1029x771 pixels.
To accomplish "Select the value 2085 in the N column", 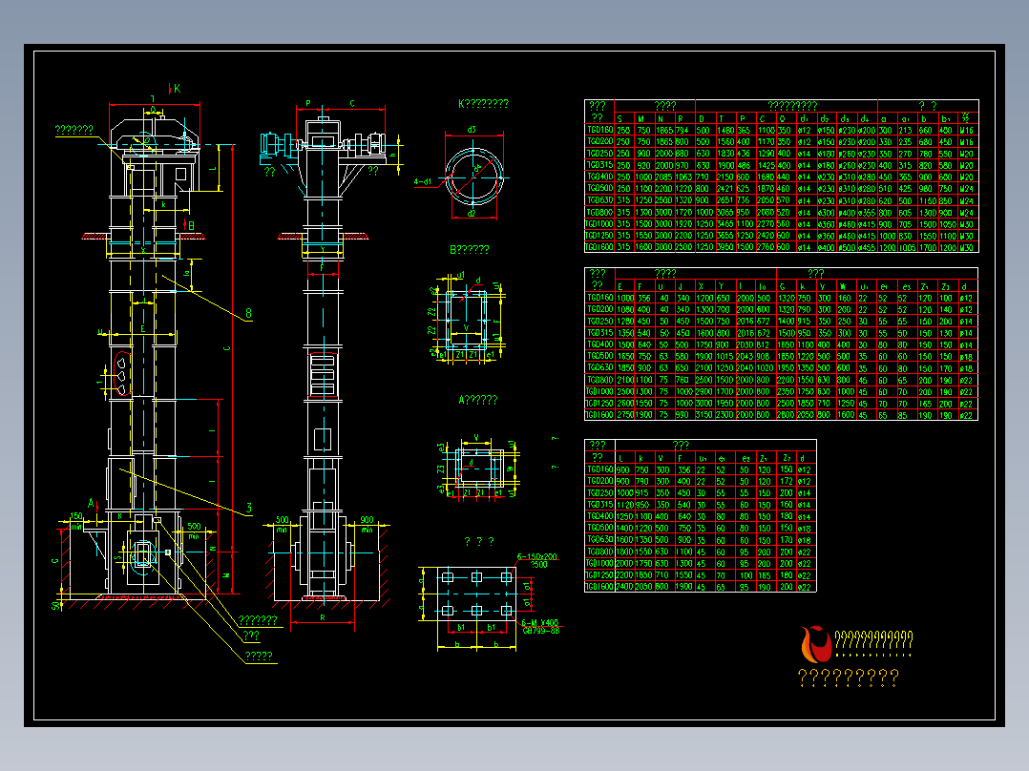I will tap(663, 177).
